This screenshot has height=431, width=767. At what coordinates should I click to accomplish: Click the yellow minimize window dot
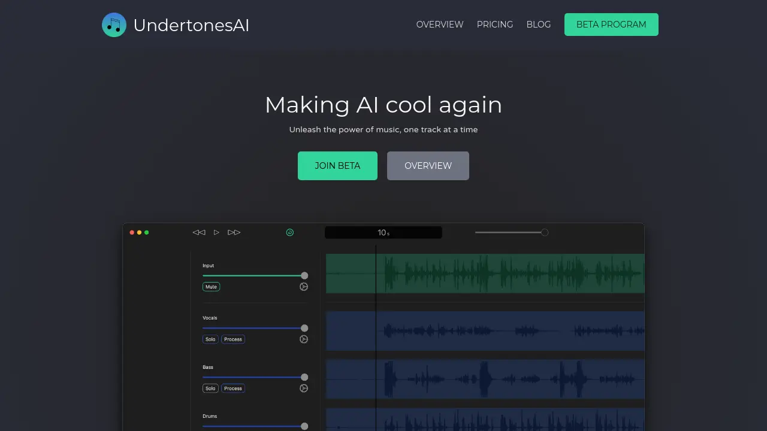140,232
